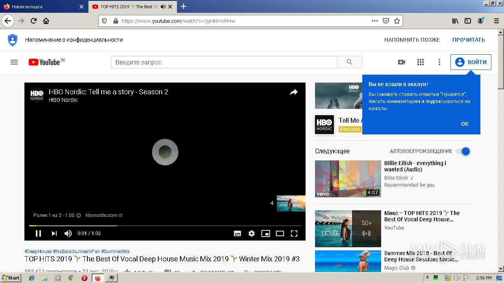
Task: Click the ad info icon beside Ролик 1 из 2
Action: pos(78,215)
